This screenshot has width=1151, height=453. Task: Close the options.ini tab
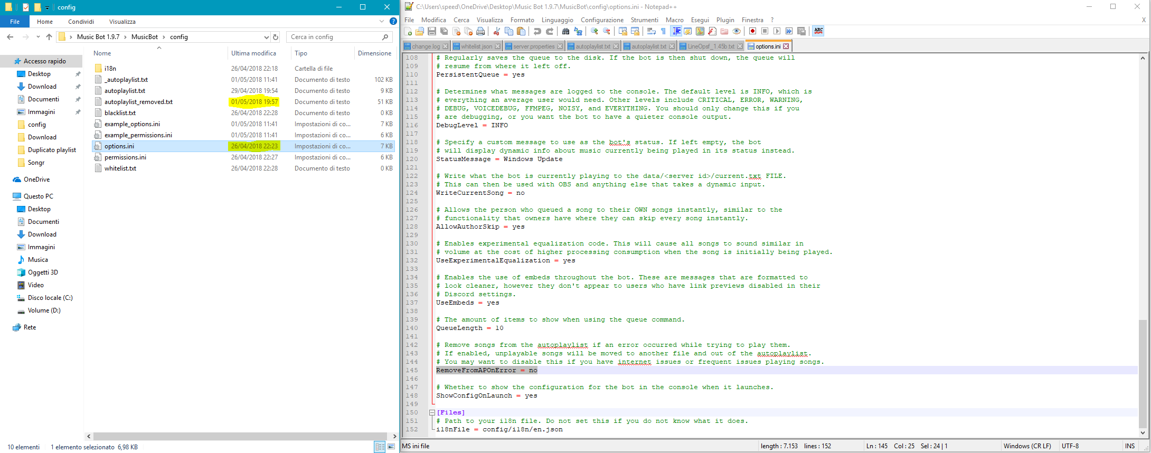[786, 46]
